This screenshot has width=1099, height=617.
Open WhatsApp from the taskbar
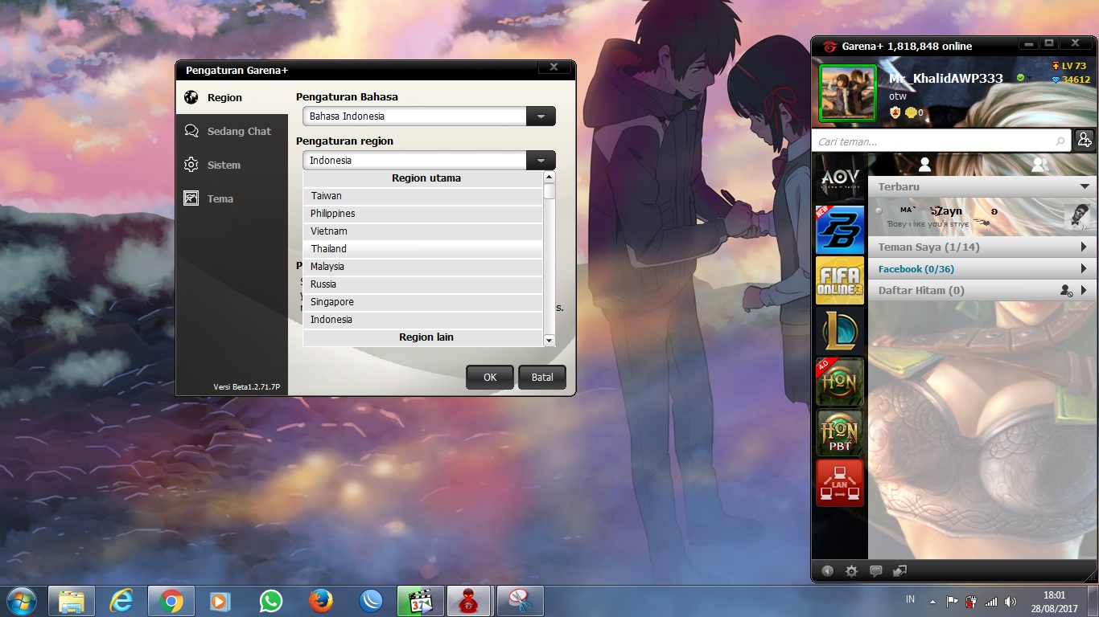tap(271, 601)
